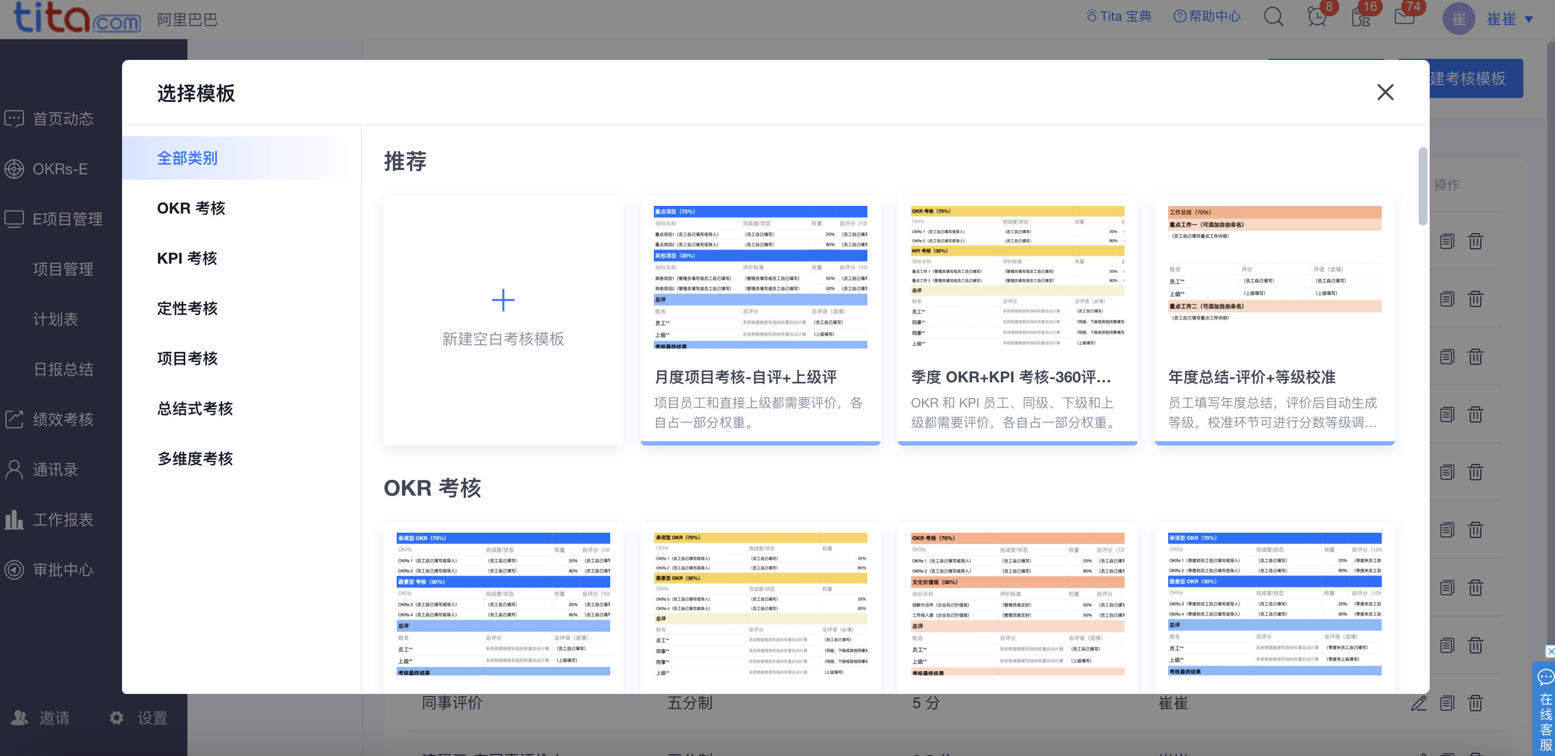Click the 审批中心 compass icon
1555x756 pixels.
point(15,569)
